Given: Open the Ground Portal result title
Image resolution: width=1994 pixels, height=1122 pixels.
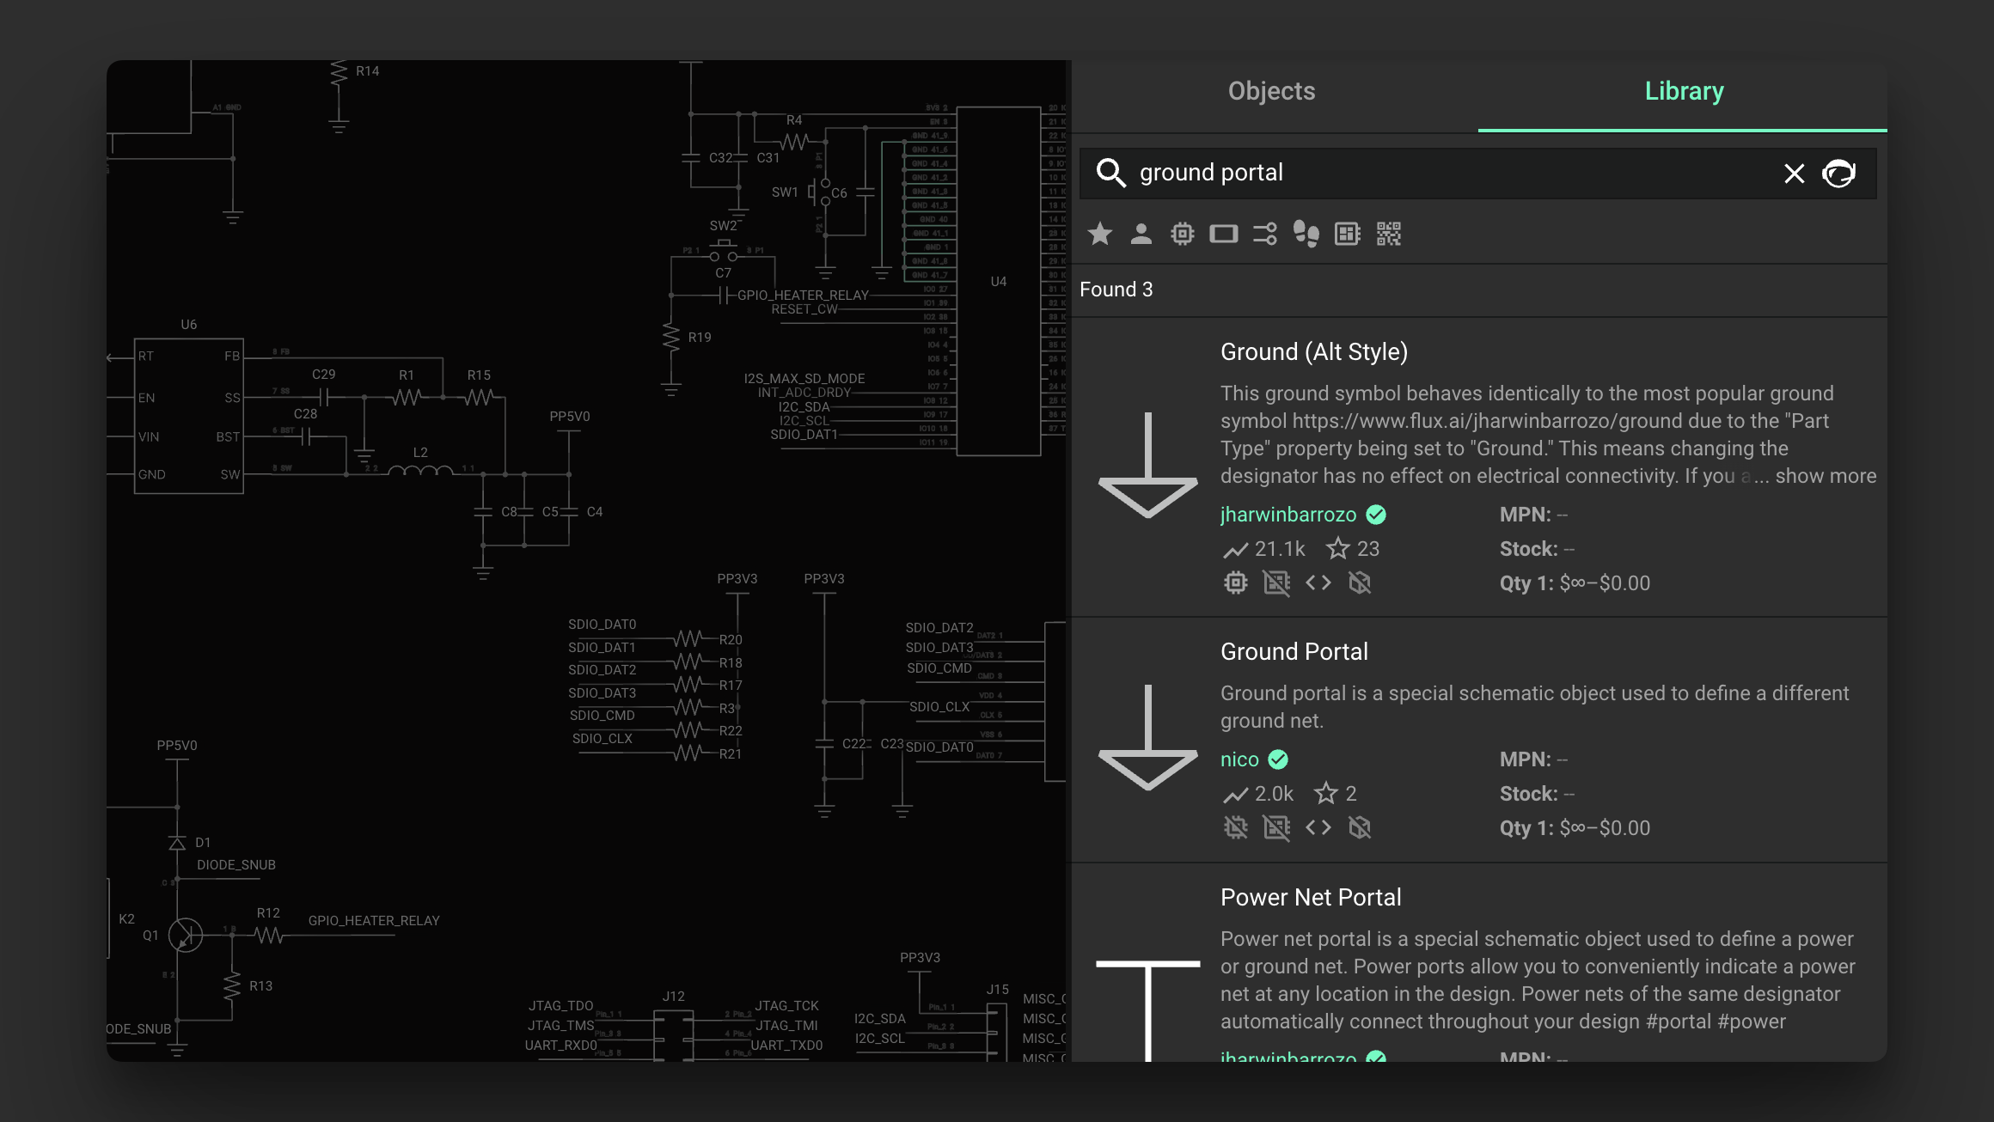Looking at the screenshot, I should 1294,652.
